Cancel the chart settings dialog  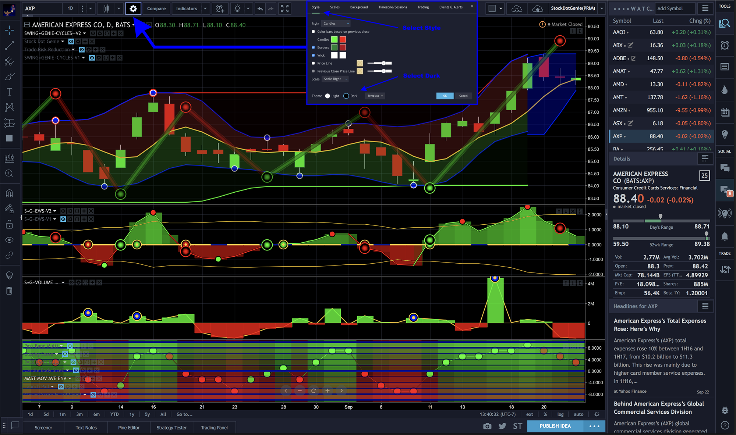pos(463,96)
